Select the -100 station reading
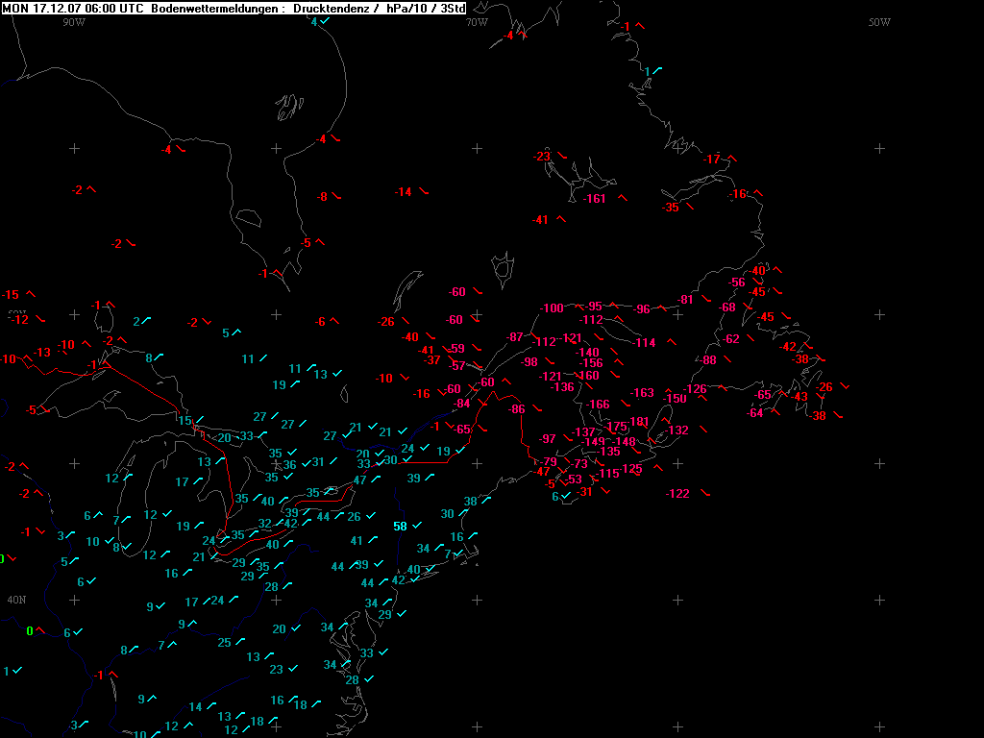Image resolution: width=984 pixels, height=738 pixels. click(552, 308)
